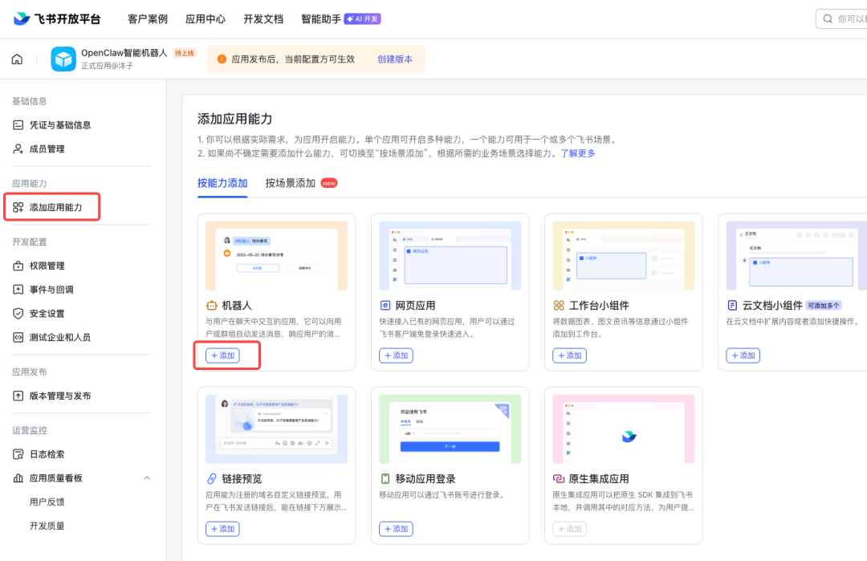This screenshot has width=867, height=561.
Task: Click the 移动应用登录 phone icon
Action: click(385, 478)
